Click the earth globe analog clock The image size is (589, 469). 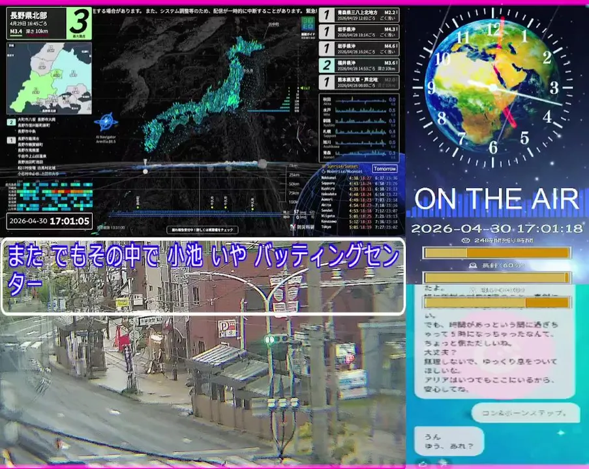pos(492,89)
